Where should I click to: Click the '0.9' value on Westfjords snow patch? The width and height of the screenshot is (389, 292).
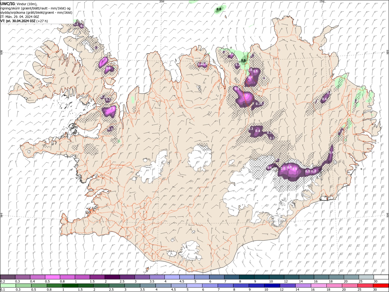click(112, 109)
